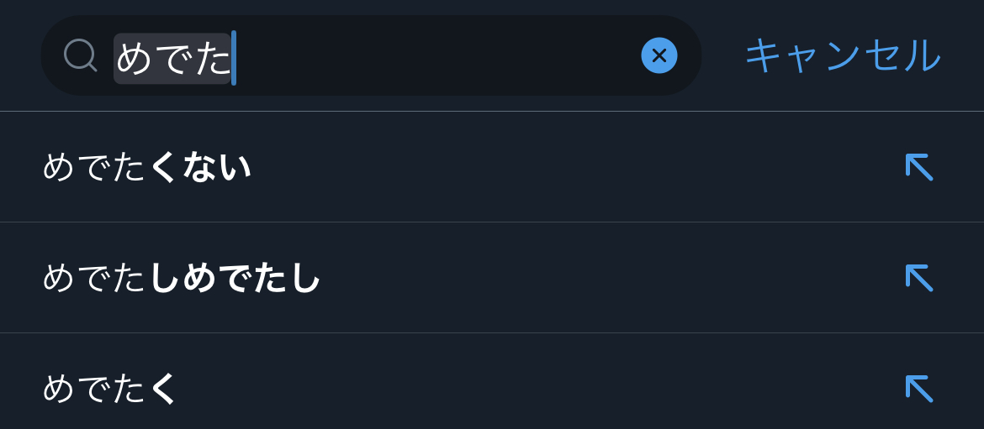The image size is (984, 429).
Task: Open results for the middle suggestion めでたしめでたし
Action: tap(182, 278)
